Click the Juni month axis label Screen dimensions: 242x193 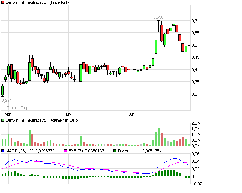click(132, 114)
